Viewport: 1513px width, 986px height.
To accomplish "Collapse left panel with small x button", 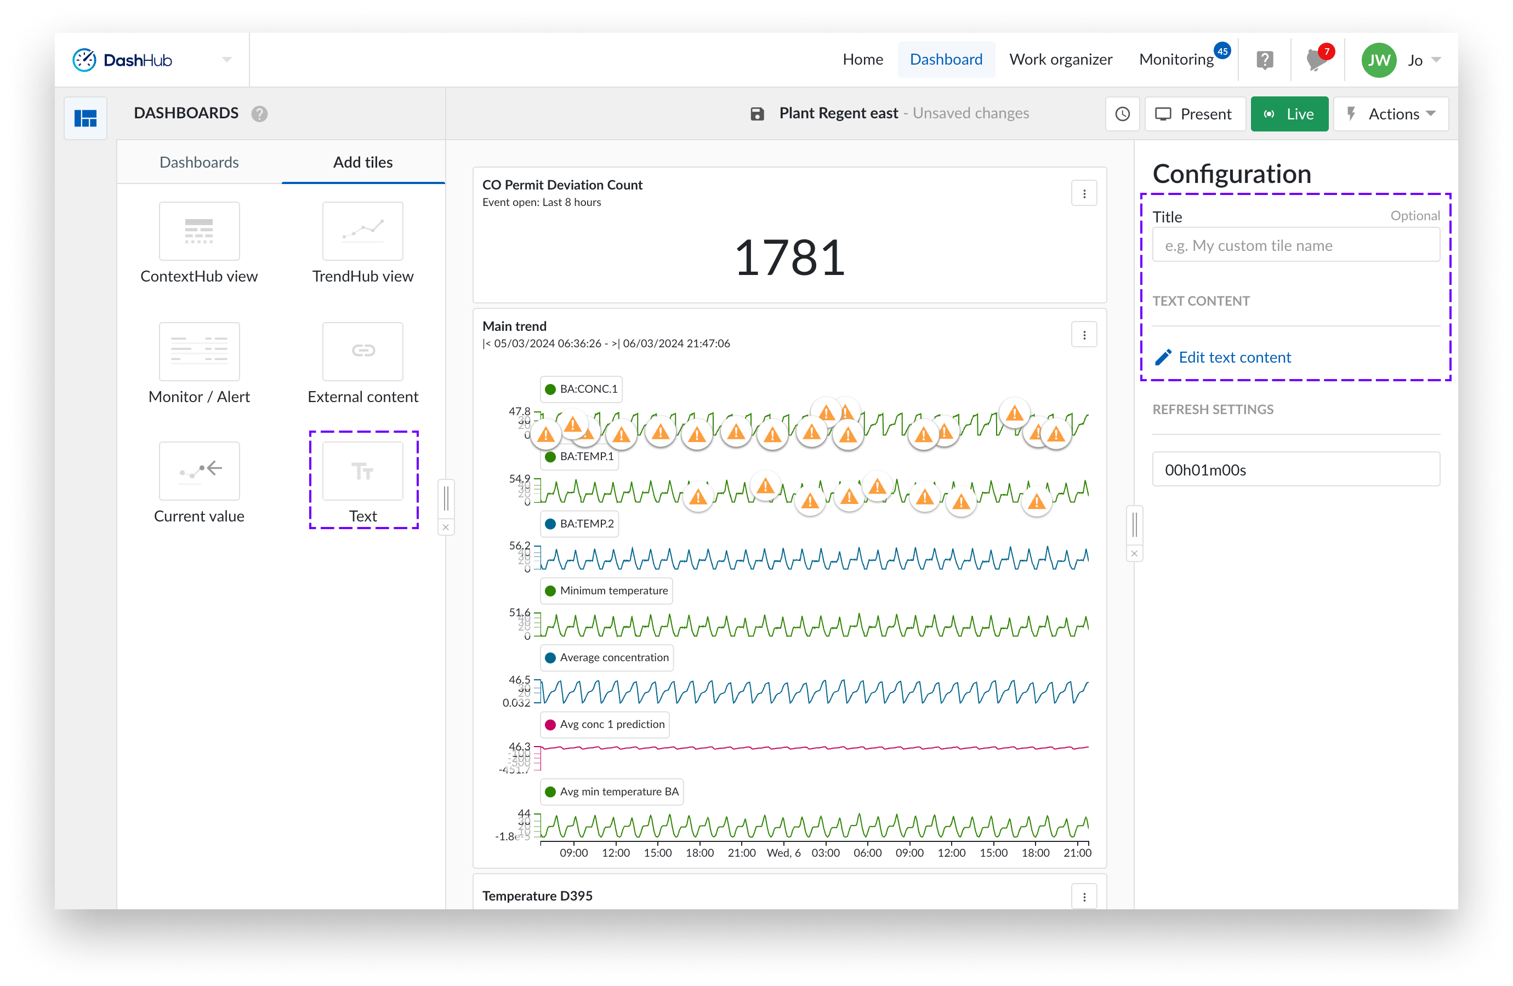I will pos(446,528).
